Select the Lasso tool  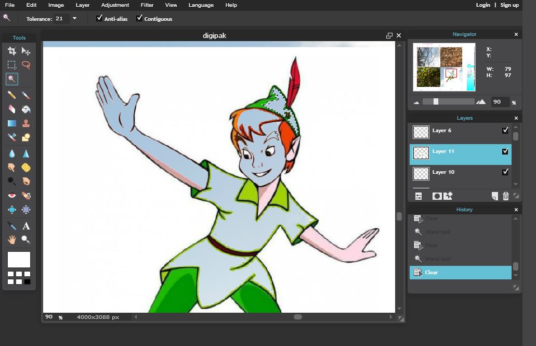point(26,65)
